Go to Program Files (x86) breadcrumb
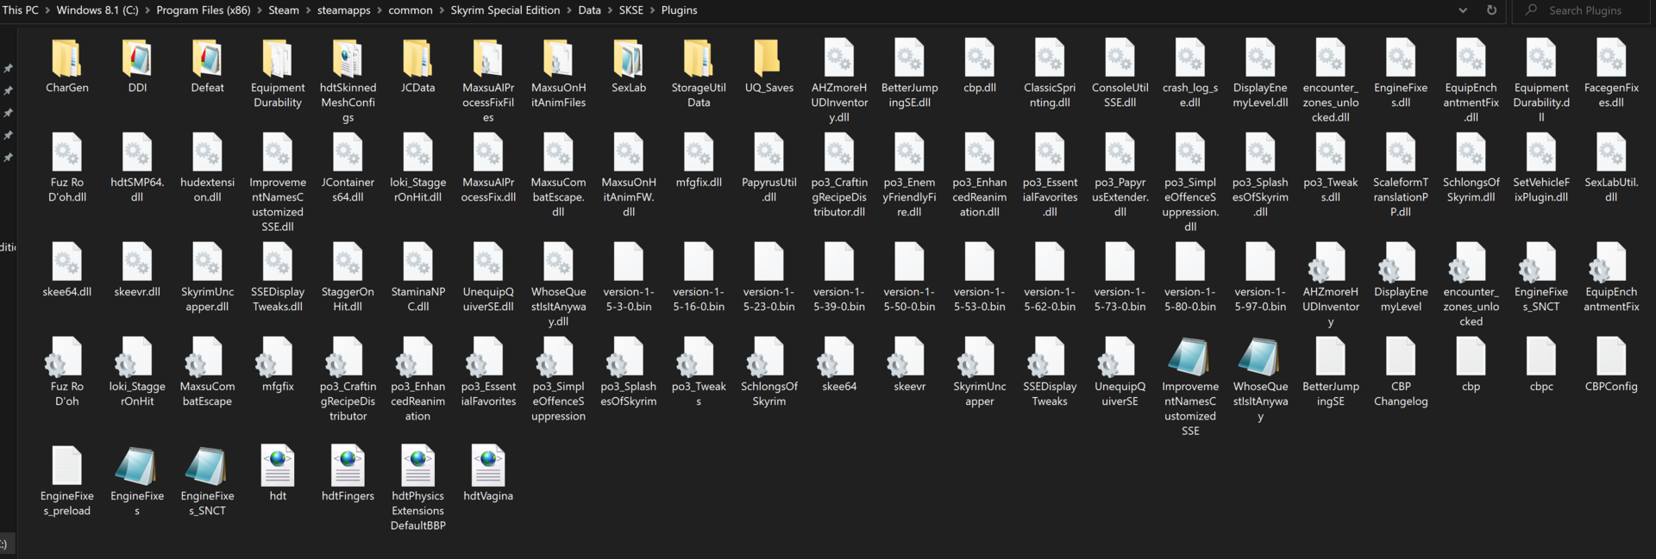 pyautogui.click(x=204, y=10)
